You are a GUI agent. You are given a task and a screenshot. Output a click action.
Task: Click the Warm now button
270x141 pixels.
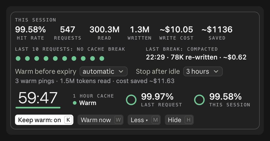(101, 120)
